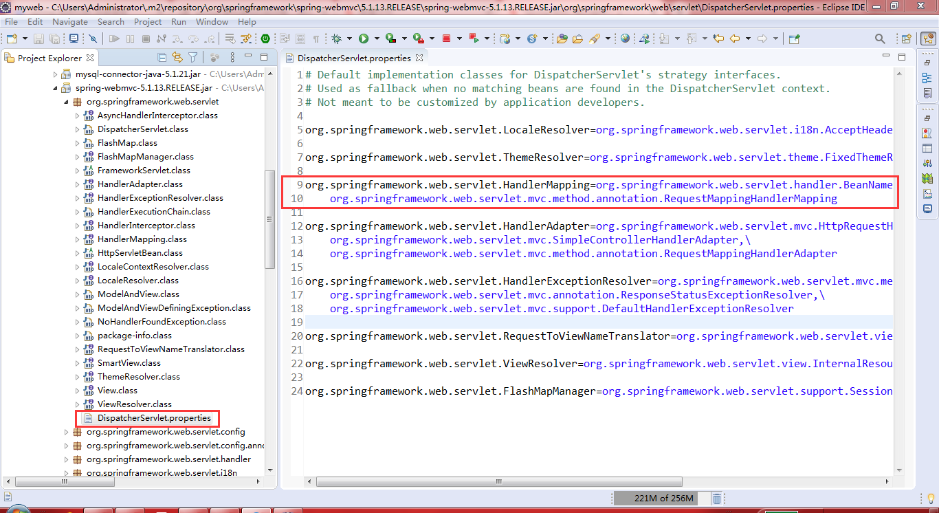
Task: Toggle Skip All Breakpoints icon
Action: 92,39
